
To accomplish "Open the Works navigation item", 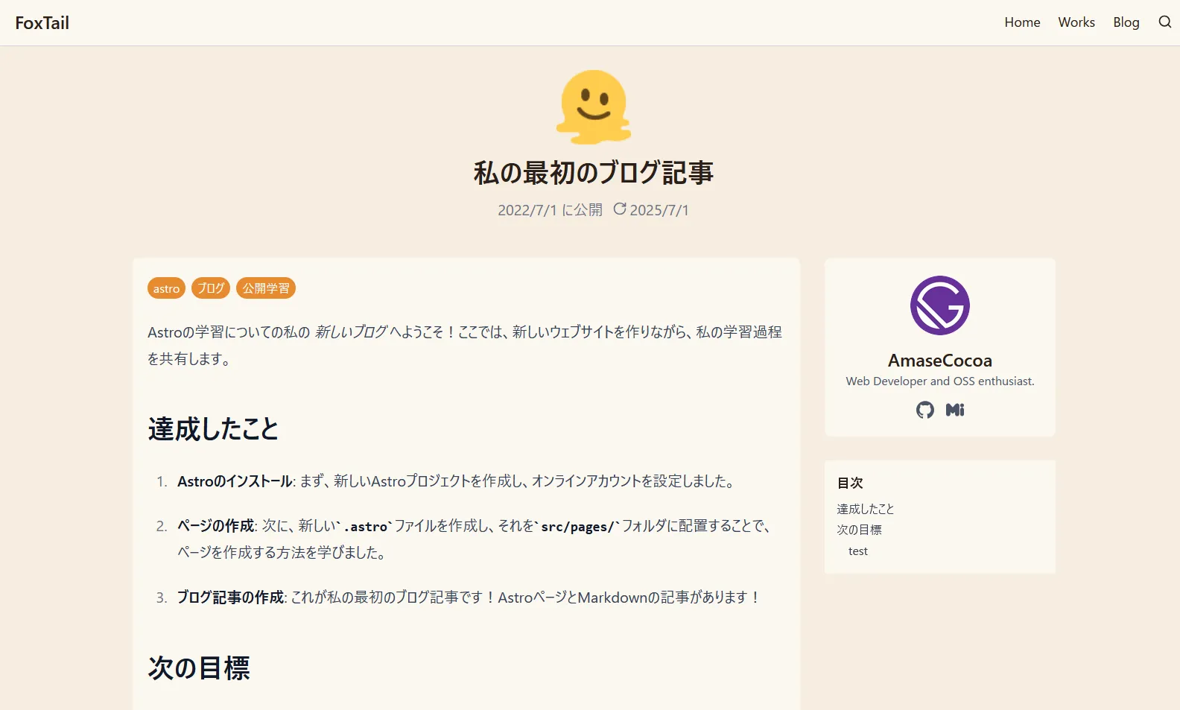I will coord(1076,22).
